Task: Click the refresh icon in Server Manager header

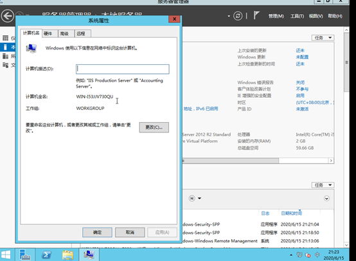Action: [x=238, y=16]
